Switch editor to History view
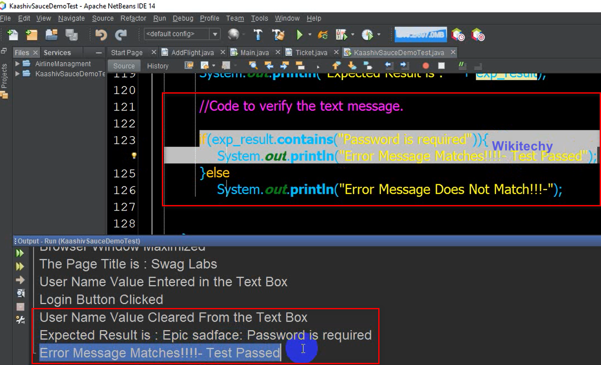Screen dimensions: 601x365 [x=158, y=66]
